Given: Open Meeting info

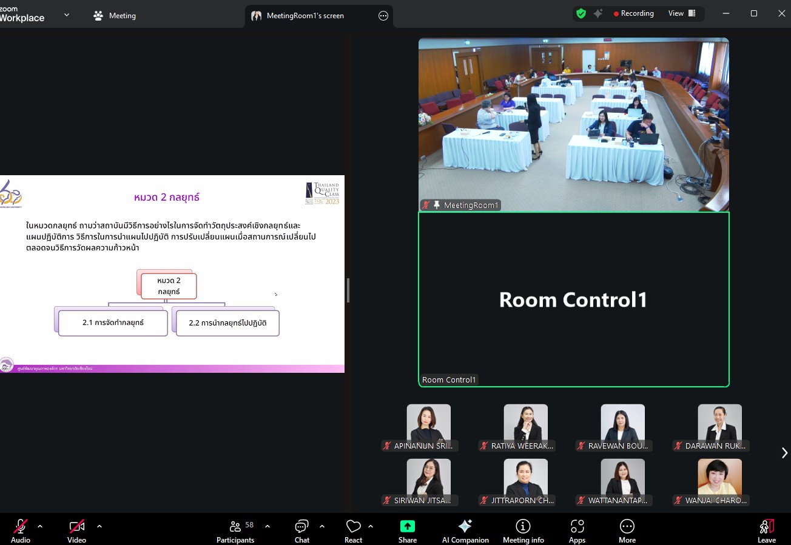Looking at the screenshot, I should click(x=523, y=530).
